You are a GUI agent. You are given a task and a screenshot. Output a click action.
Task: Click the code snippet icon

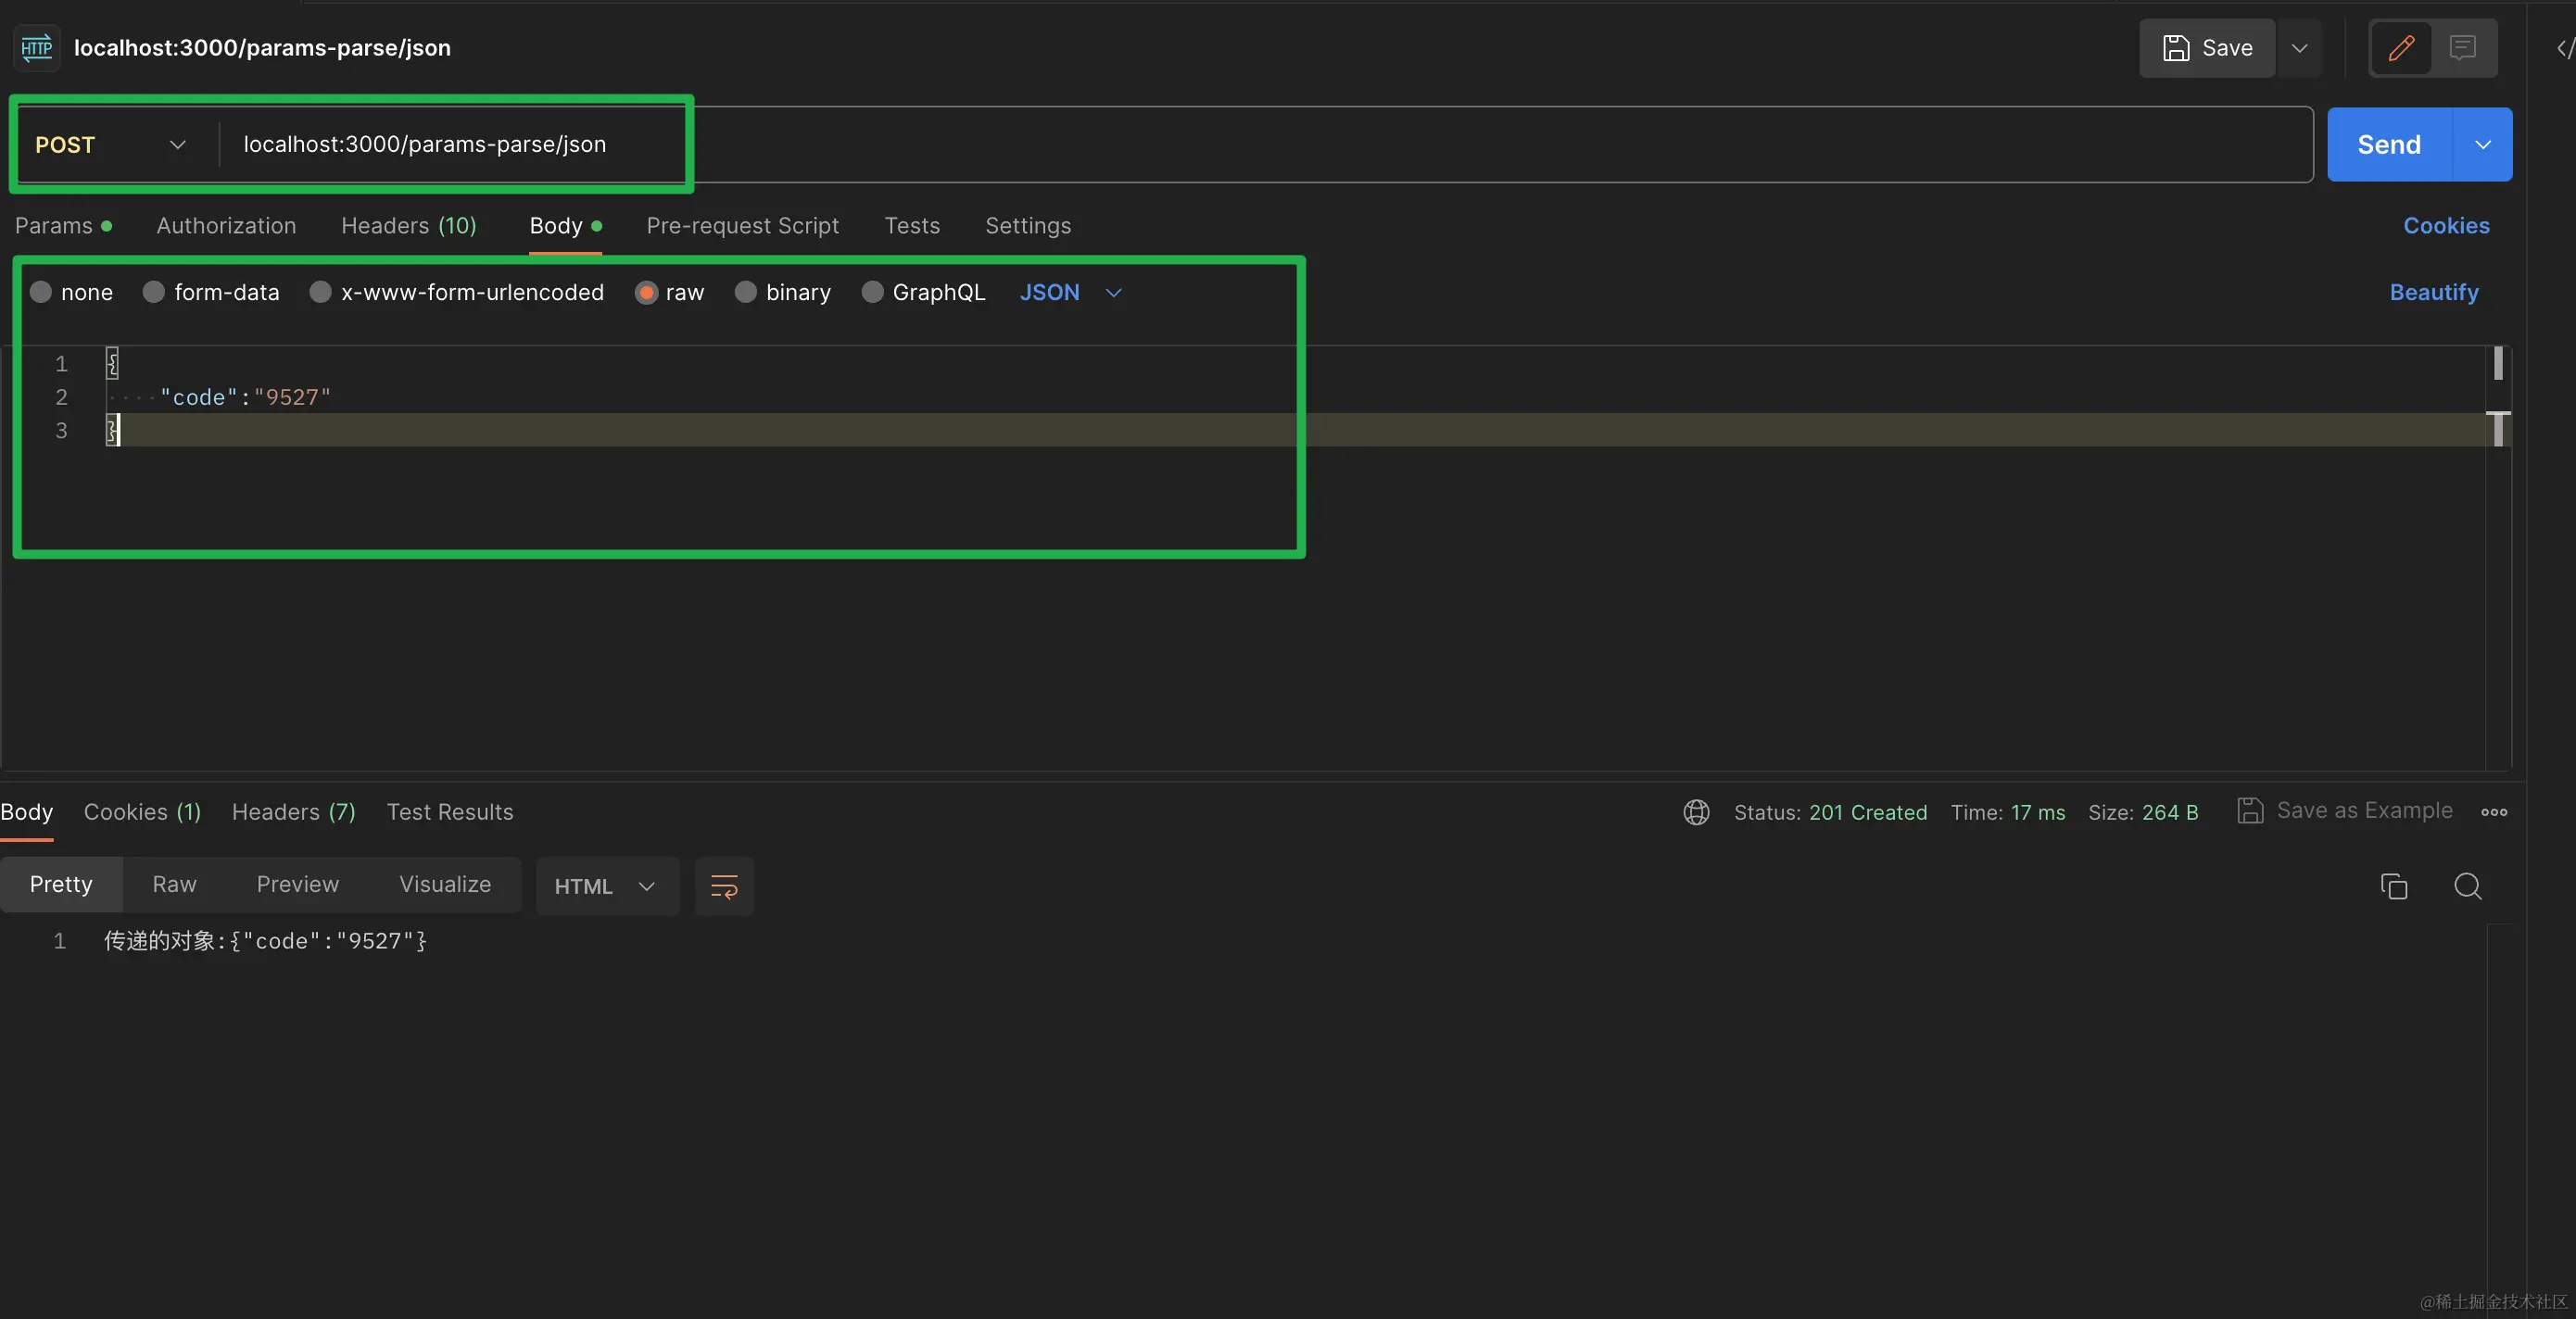point(2564,48)
